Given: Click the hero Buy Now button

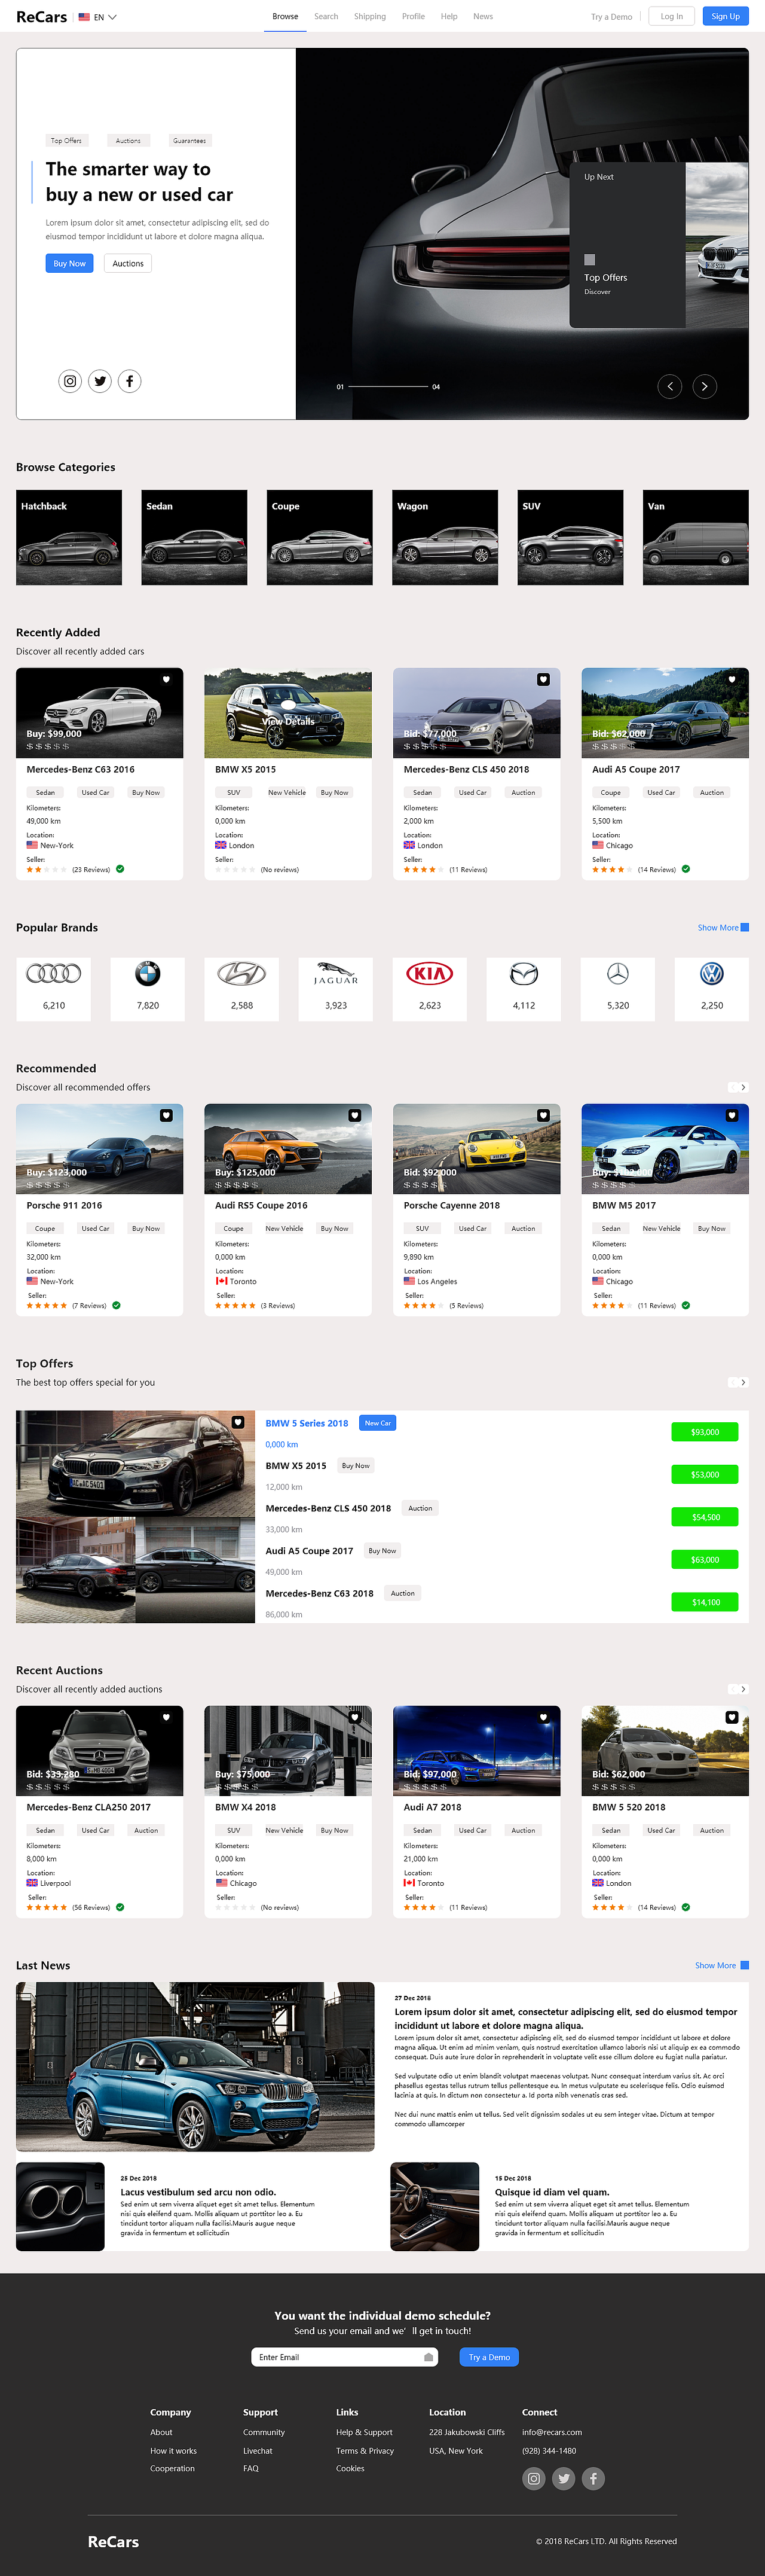Looking at the screenshot, I should 70,263.
